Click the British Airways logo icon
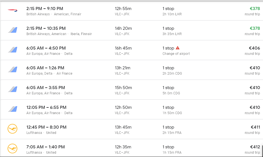The image size is (263, 157). pyautogui.click(x=13, y=10)
